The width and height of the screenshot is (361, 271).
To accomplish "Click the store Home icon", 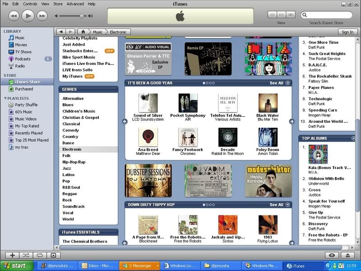I will pyautogui.click(x=83, y=32).
